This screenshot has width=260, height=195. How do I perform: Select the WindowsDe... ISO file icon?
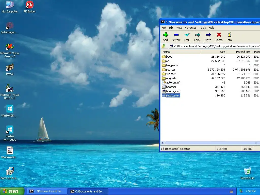coord(10,153)
